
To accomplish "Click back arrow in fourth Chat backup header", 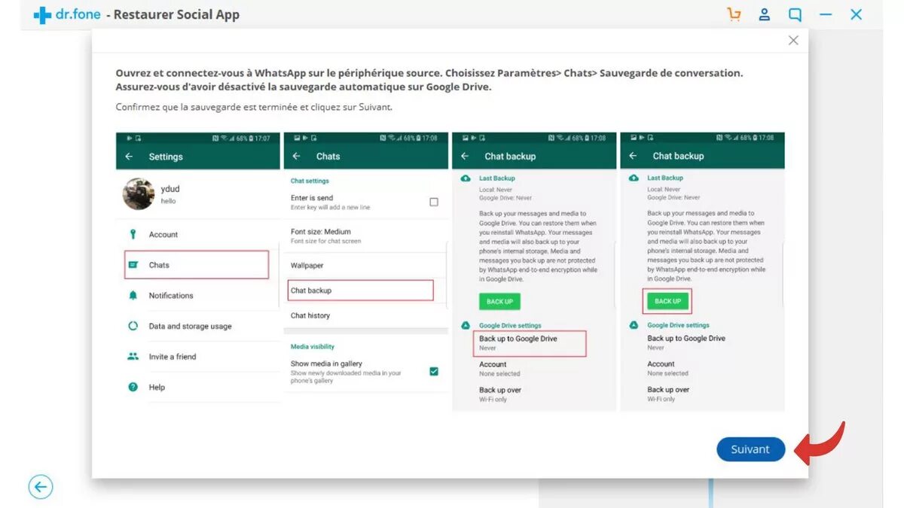I will [x=633, y=156].
